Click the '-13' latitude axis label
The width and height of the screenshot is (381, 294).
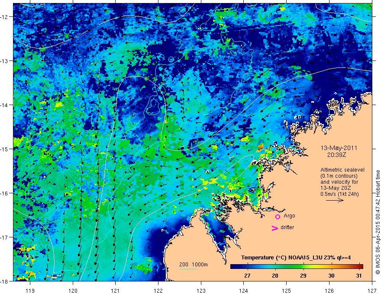(x=5, y=61)
